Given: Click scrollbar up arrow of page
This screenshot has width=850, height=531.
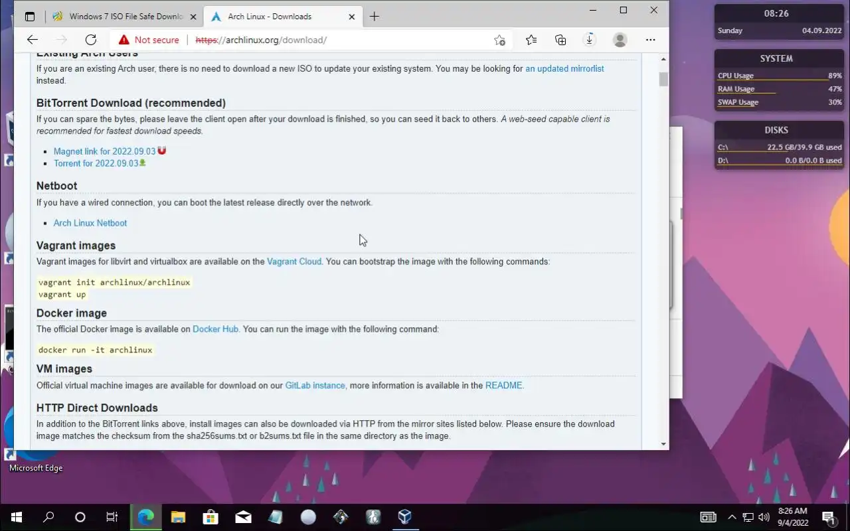Looking at the screenshot, I should click(663, 60).
